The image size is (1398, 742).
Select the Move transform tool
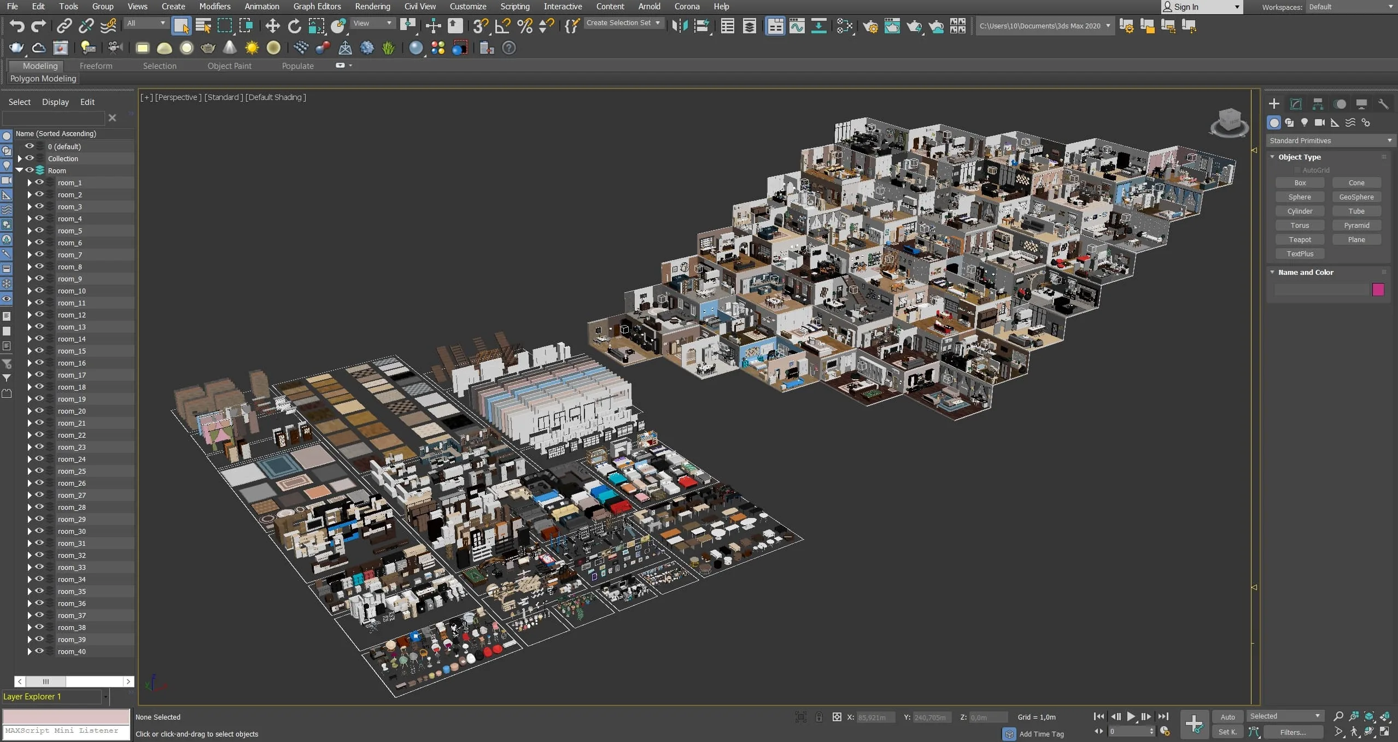pos(272,26)
